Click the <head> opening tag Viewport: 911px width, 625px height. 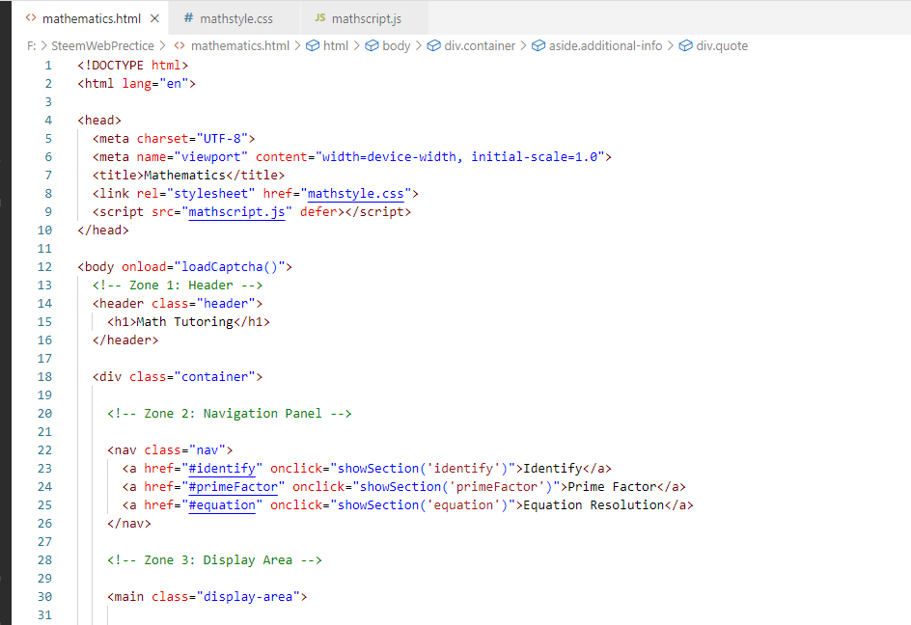pos(99,121)
